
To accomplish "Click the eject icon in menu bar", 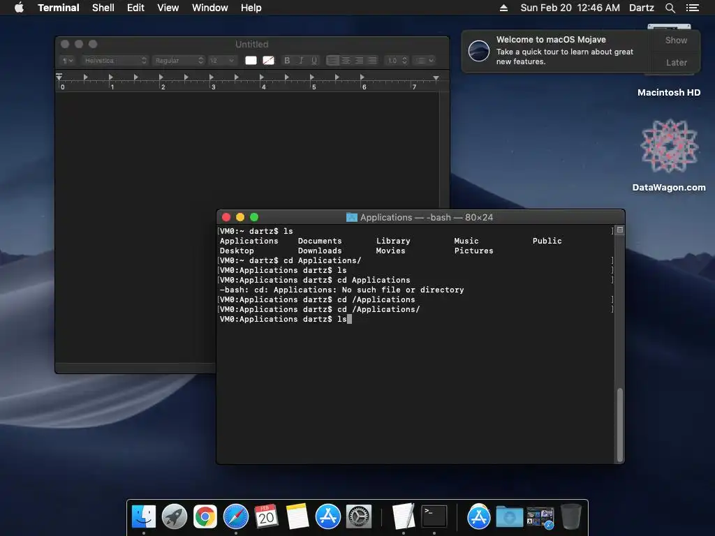I will (503, 8).
